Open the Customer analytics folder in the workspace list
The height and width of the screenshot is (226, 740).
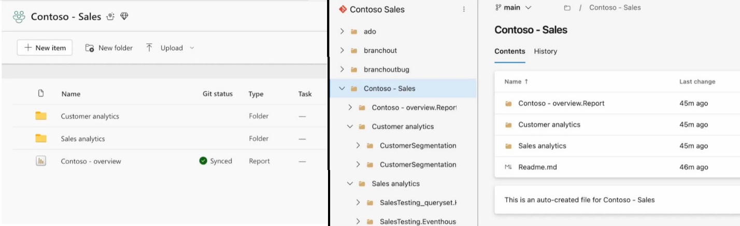[x=90, y=116]
